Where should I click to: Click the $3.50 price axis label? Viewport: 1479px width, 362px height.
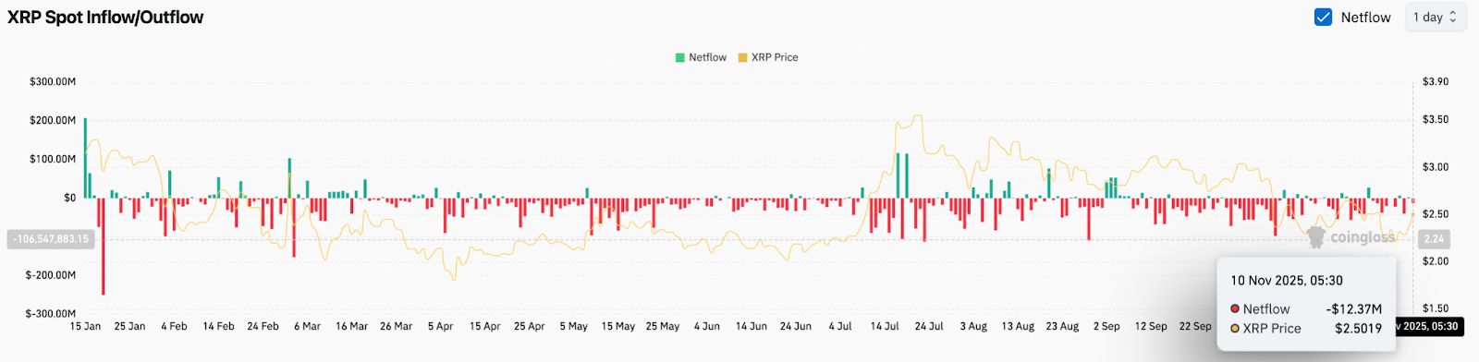tap(1436, 119)
